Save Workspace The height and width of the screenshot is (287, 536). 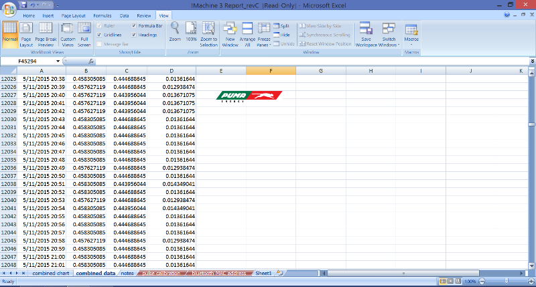(x=366, y=34)
